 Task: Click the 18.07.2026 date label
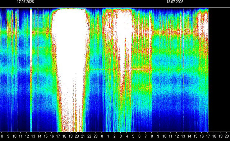tap(175, 2)
